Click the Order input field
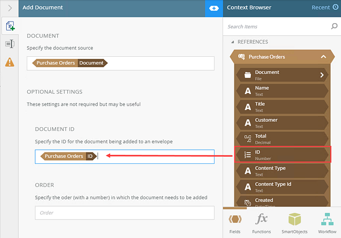This screenshot has height=238, width=341. pyautogui.click(x=124, y=213)
